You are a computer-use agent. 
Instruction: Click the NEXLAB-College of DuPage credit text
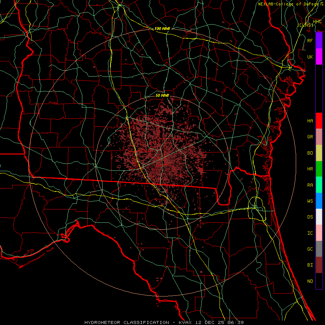click(x=288, y=4)
